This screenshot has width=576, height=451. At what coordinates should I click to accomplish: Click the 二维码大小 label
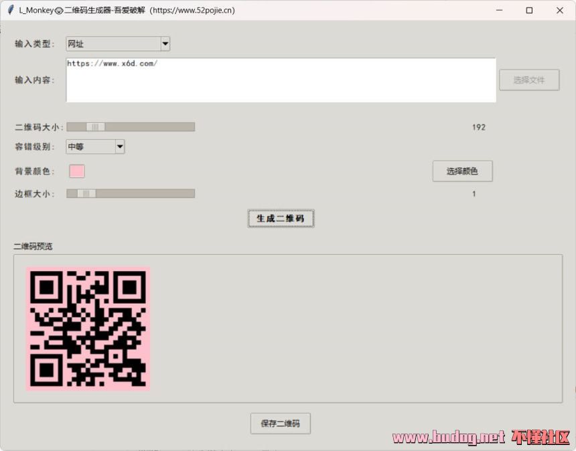click(x=39, y=127)
